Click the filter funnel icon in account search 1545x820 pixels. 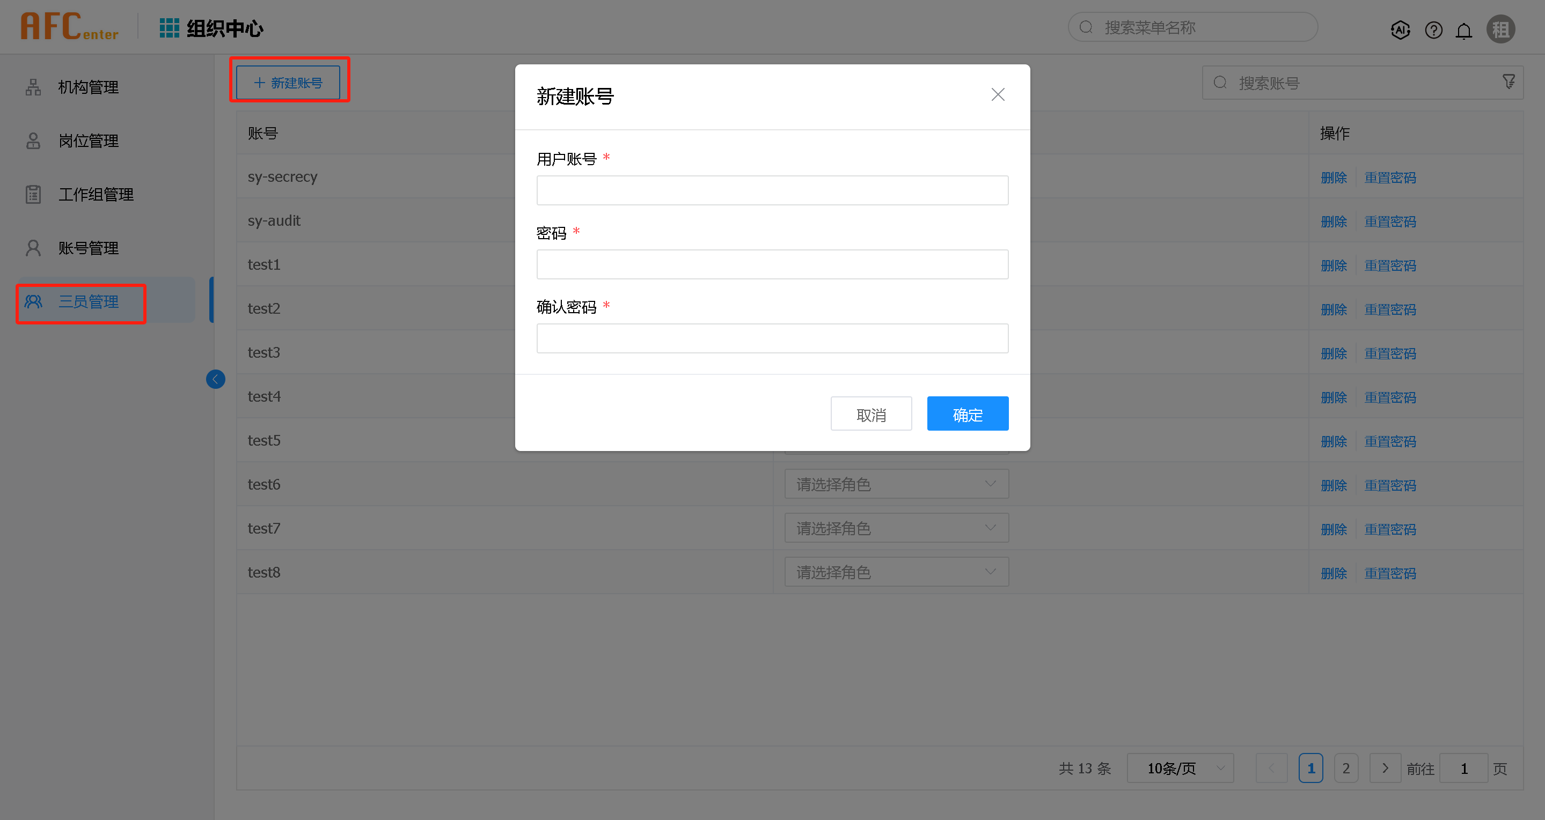[x=1509, y=82]
